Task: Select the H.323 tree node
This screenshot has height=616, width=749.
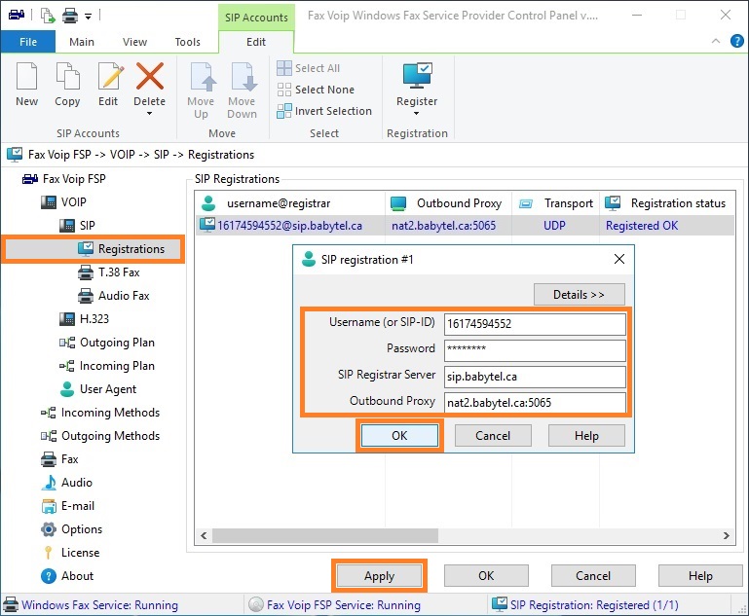Action: pyautogui.click(x=84, y=319)
